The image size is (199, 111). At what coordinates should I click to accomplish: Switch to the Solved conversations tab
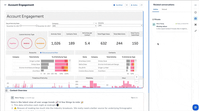click(x=164, y=9)
